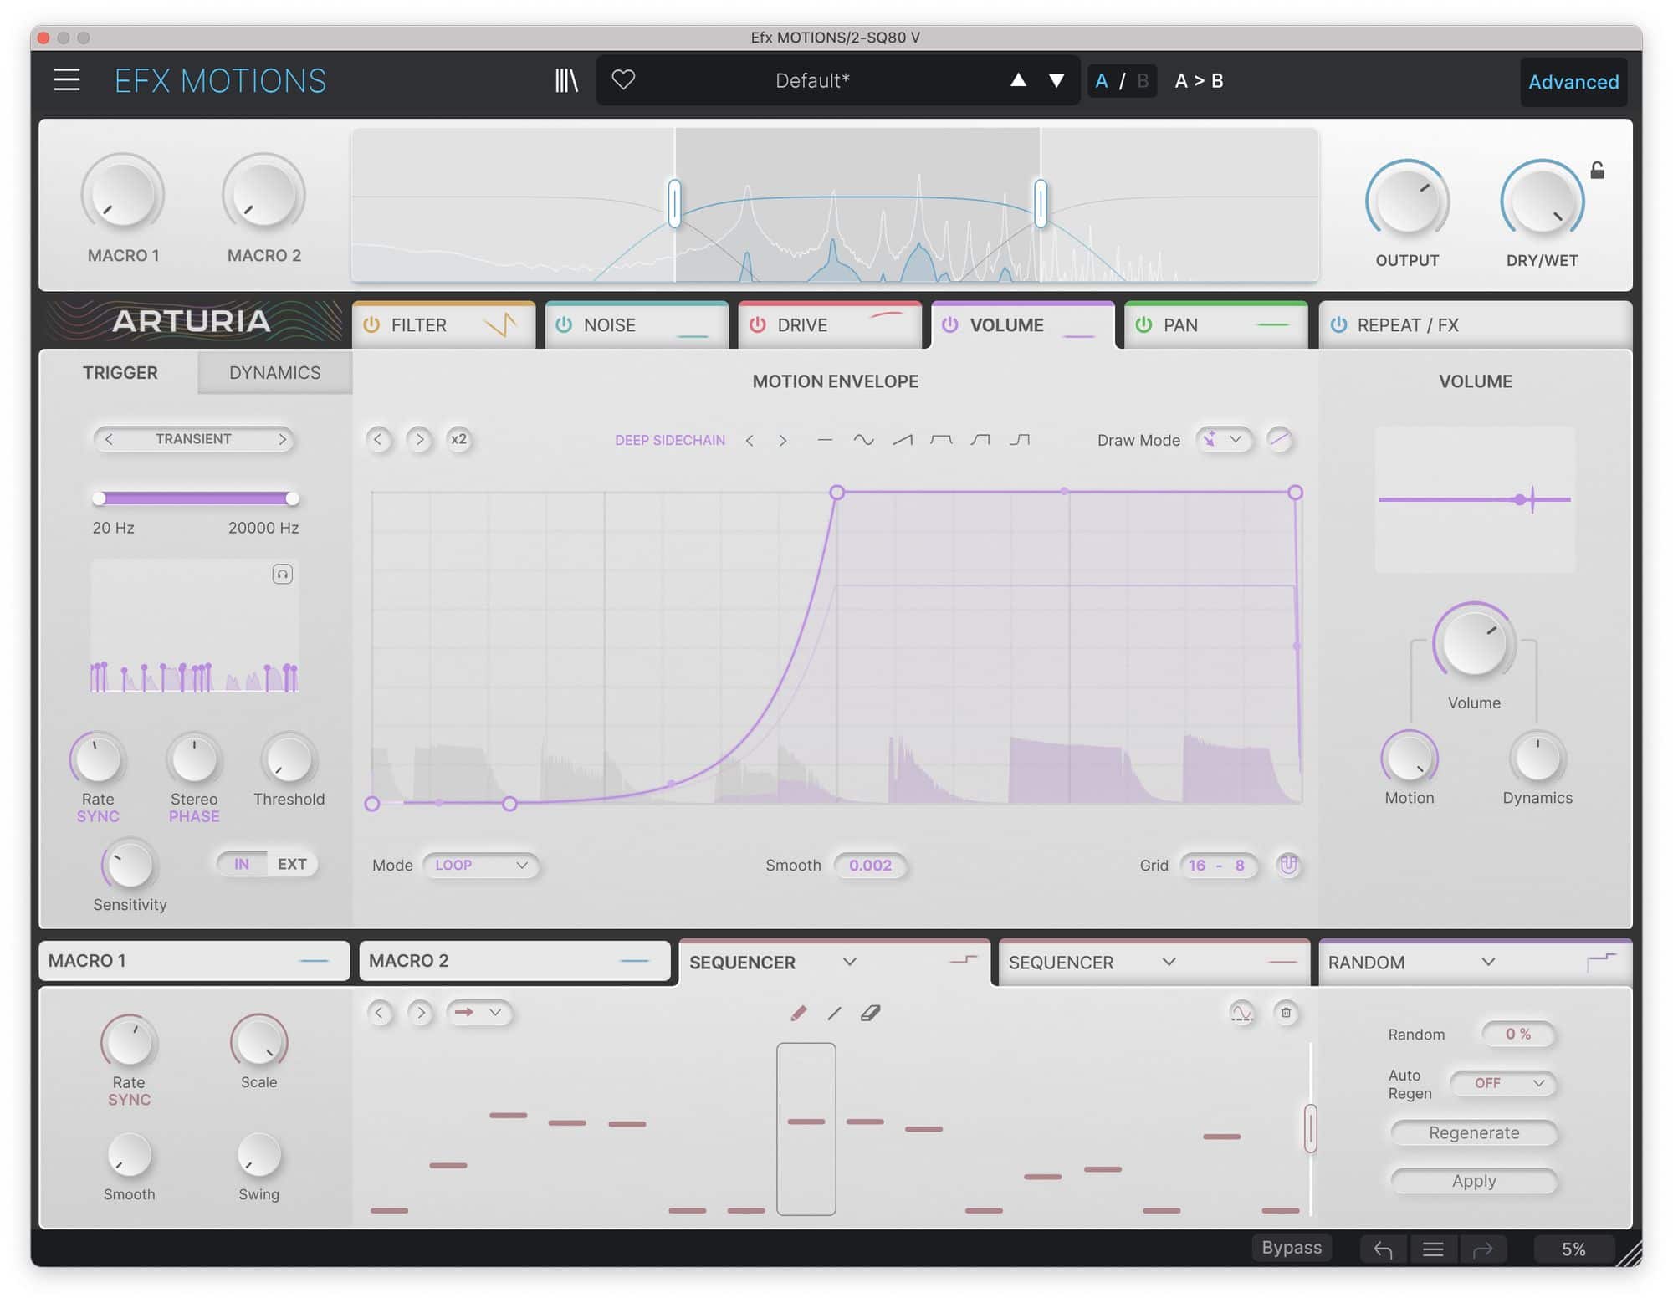
Task: Click the Smooth value field 0.002
Action: click(x=870, y=866)
